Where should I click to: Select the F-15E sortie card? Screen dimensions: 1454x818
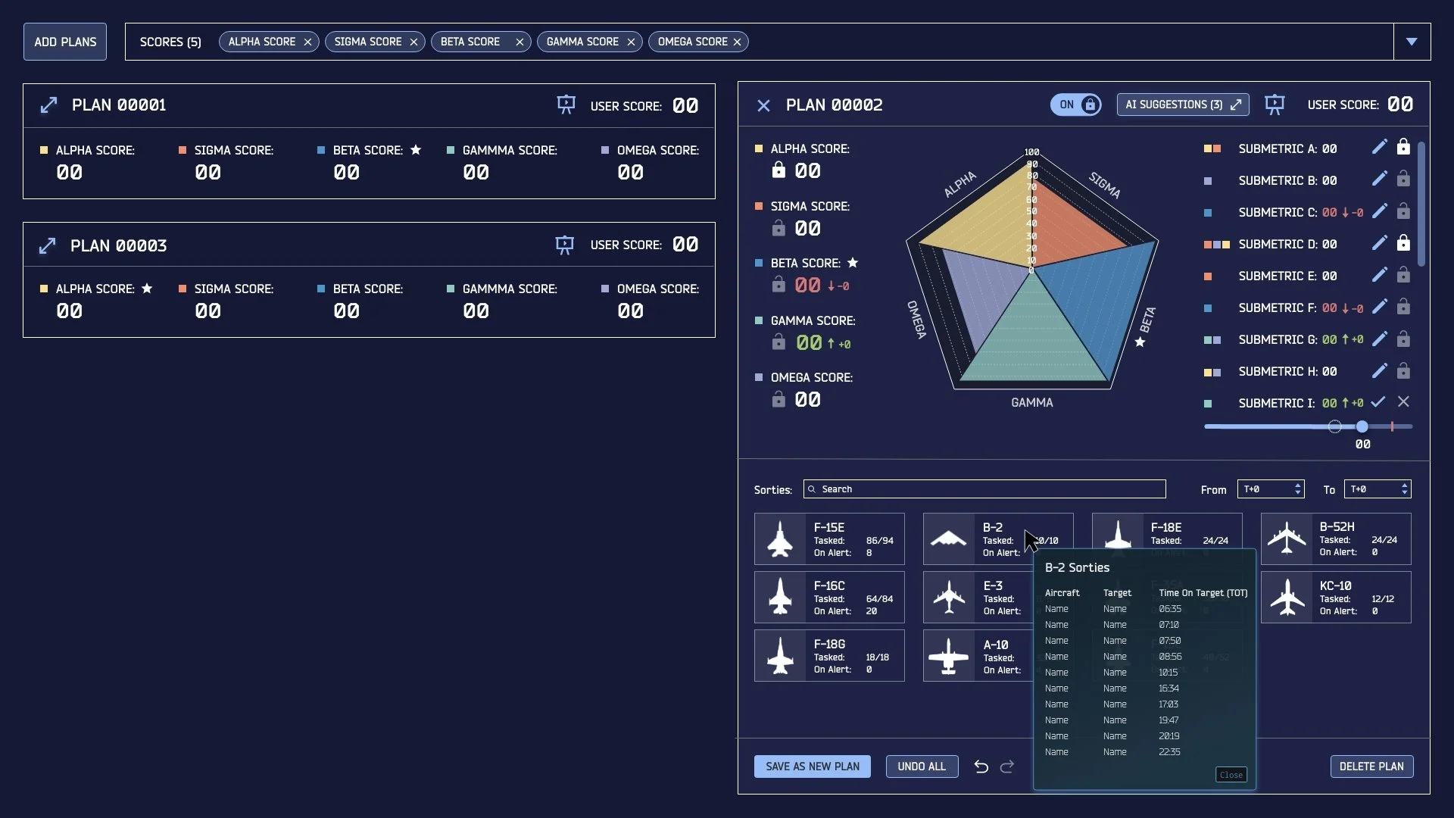point(829,539)
